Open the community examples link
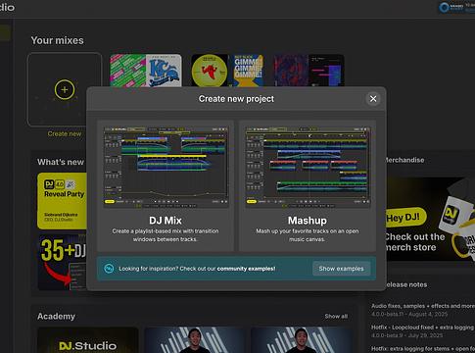This screenshot has height=353, width=475. [x=246, y=269]
